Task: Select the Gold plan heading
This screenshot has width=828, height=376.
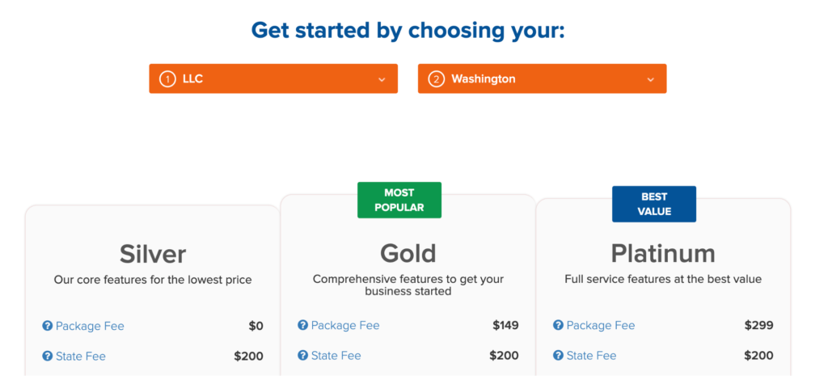Action: 408,253
